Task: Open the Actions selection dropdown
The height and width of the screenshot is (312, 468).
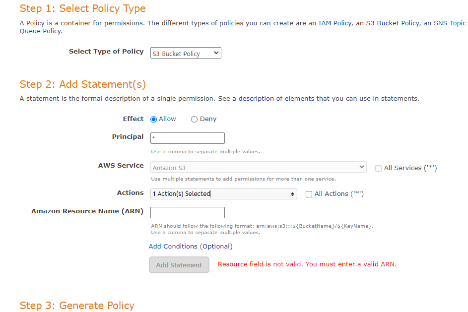Action: (x=223, y=194)
